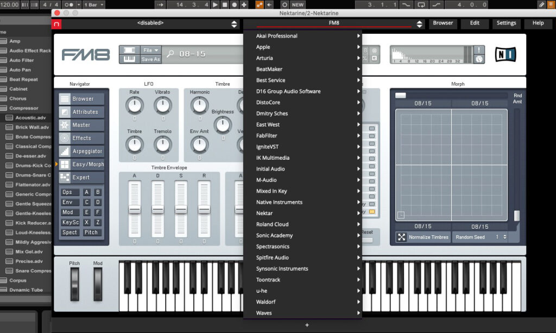Click the Random Seed stepper arrows

(504, 237)
